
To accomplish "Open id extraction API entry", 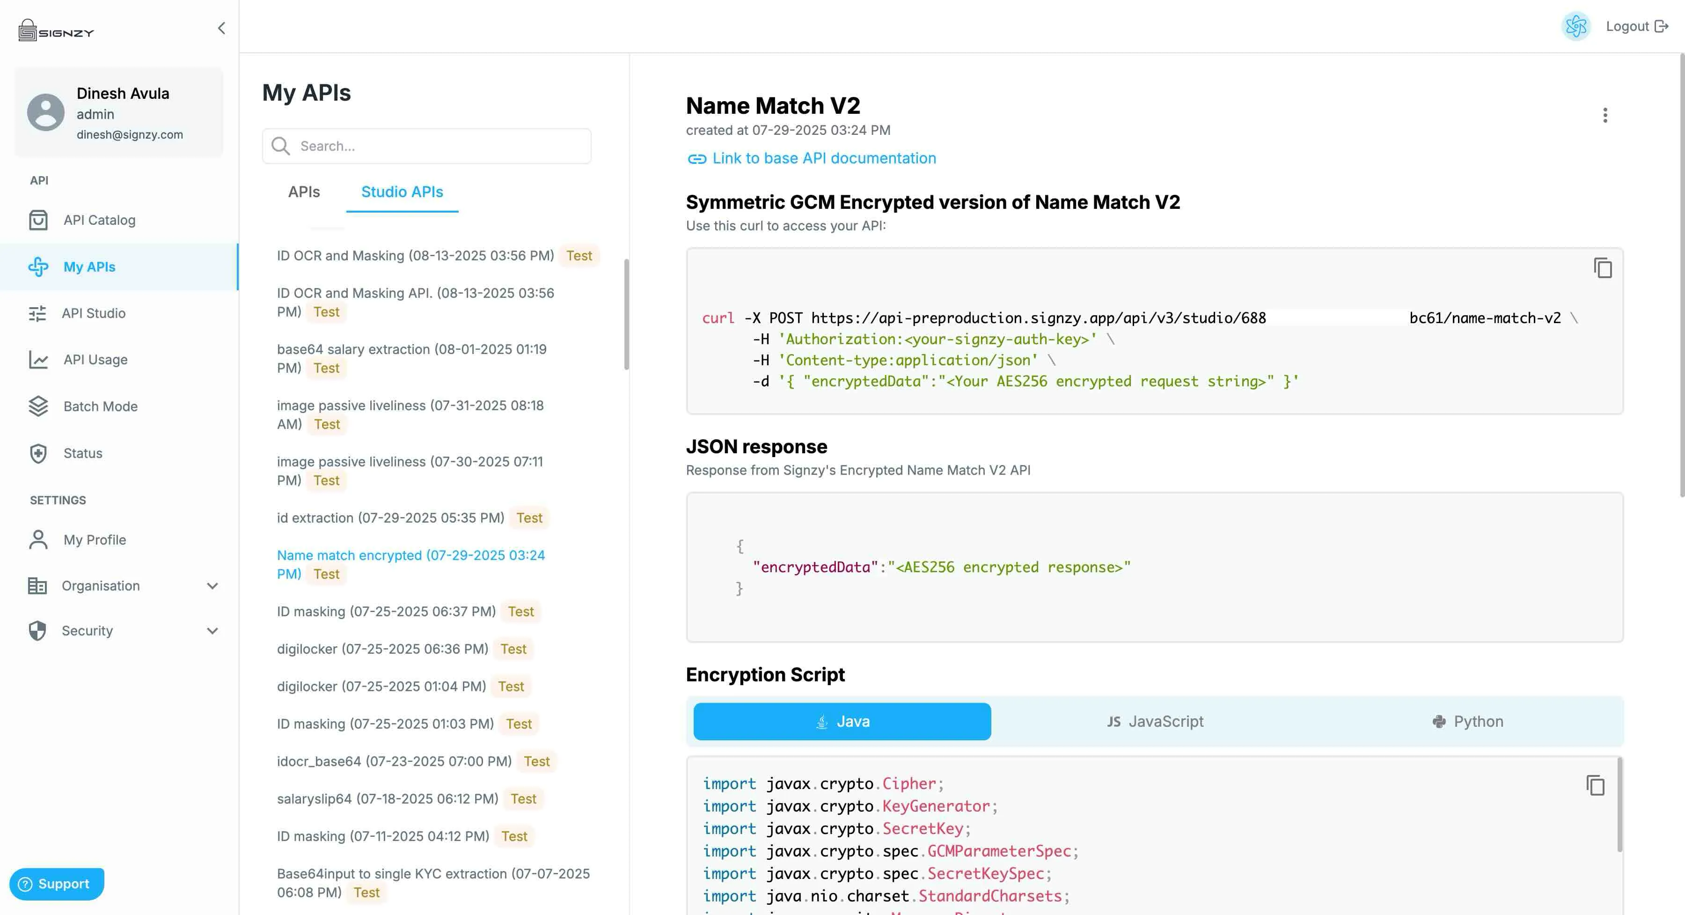I will (x=390, y=518).
